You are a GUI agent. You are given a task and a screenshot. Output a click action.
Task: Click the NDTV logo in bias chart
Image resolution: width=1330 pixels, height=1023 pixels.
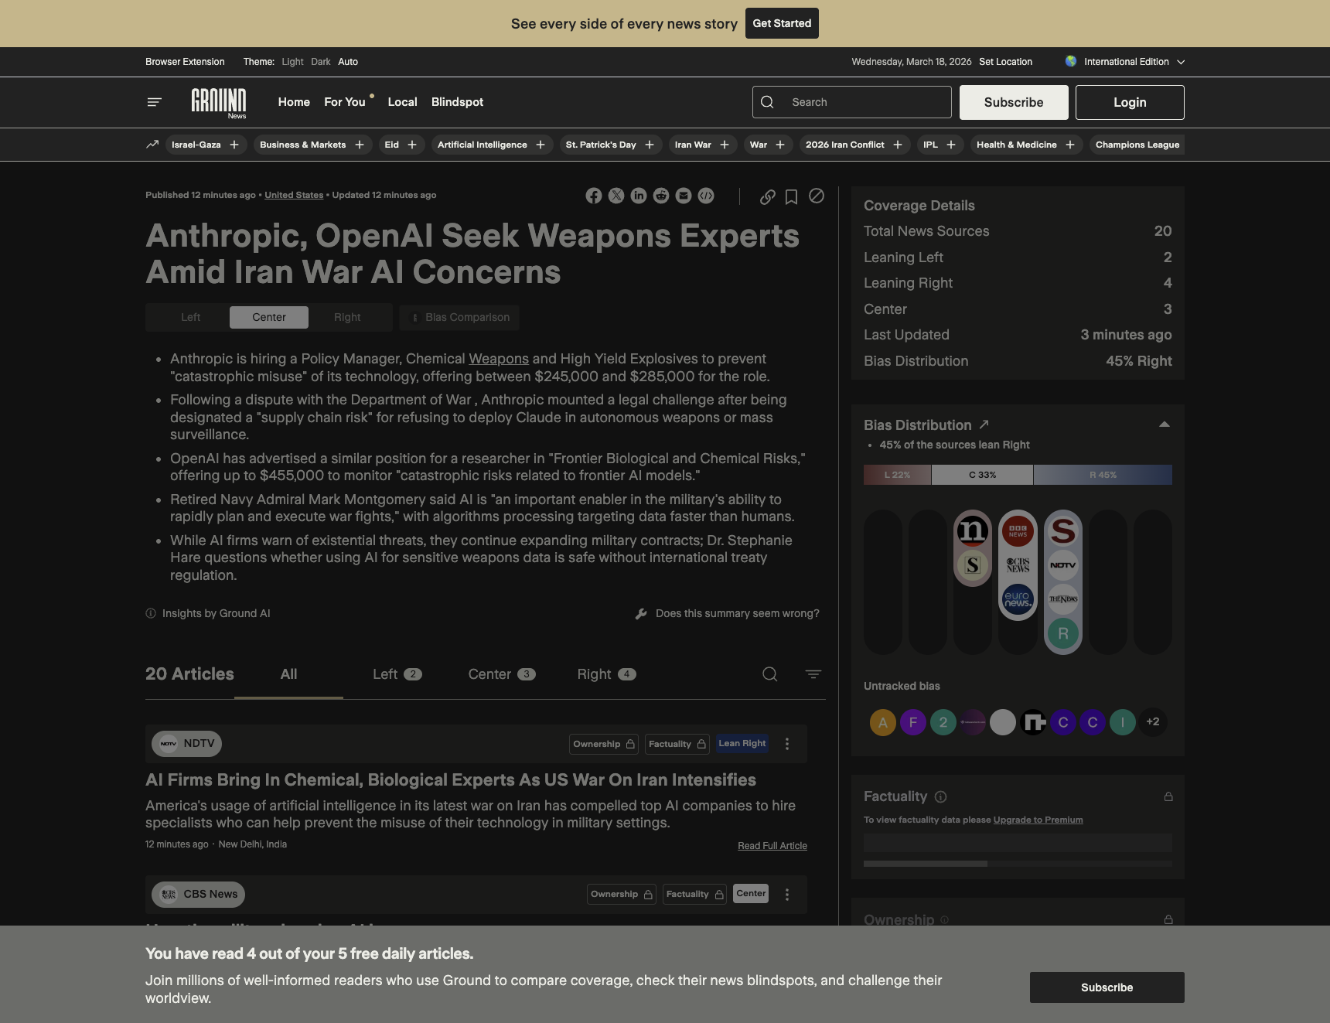[x=1063, y=565]
